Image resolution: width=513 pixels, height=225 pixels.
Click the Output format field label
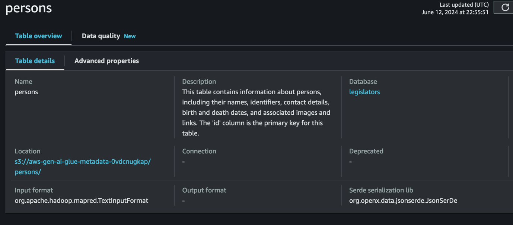pyautogui.click(x=204, y=190)
